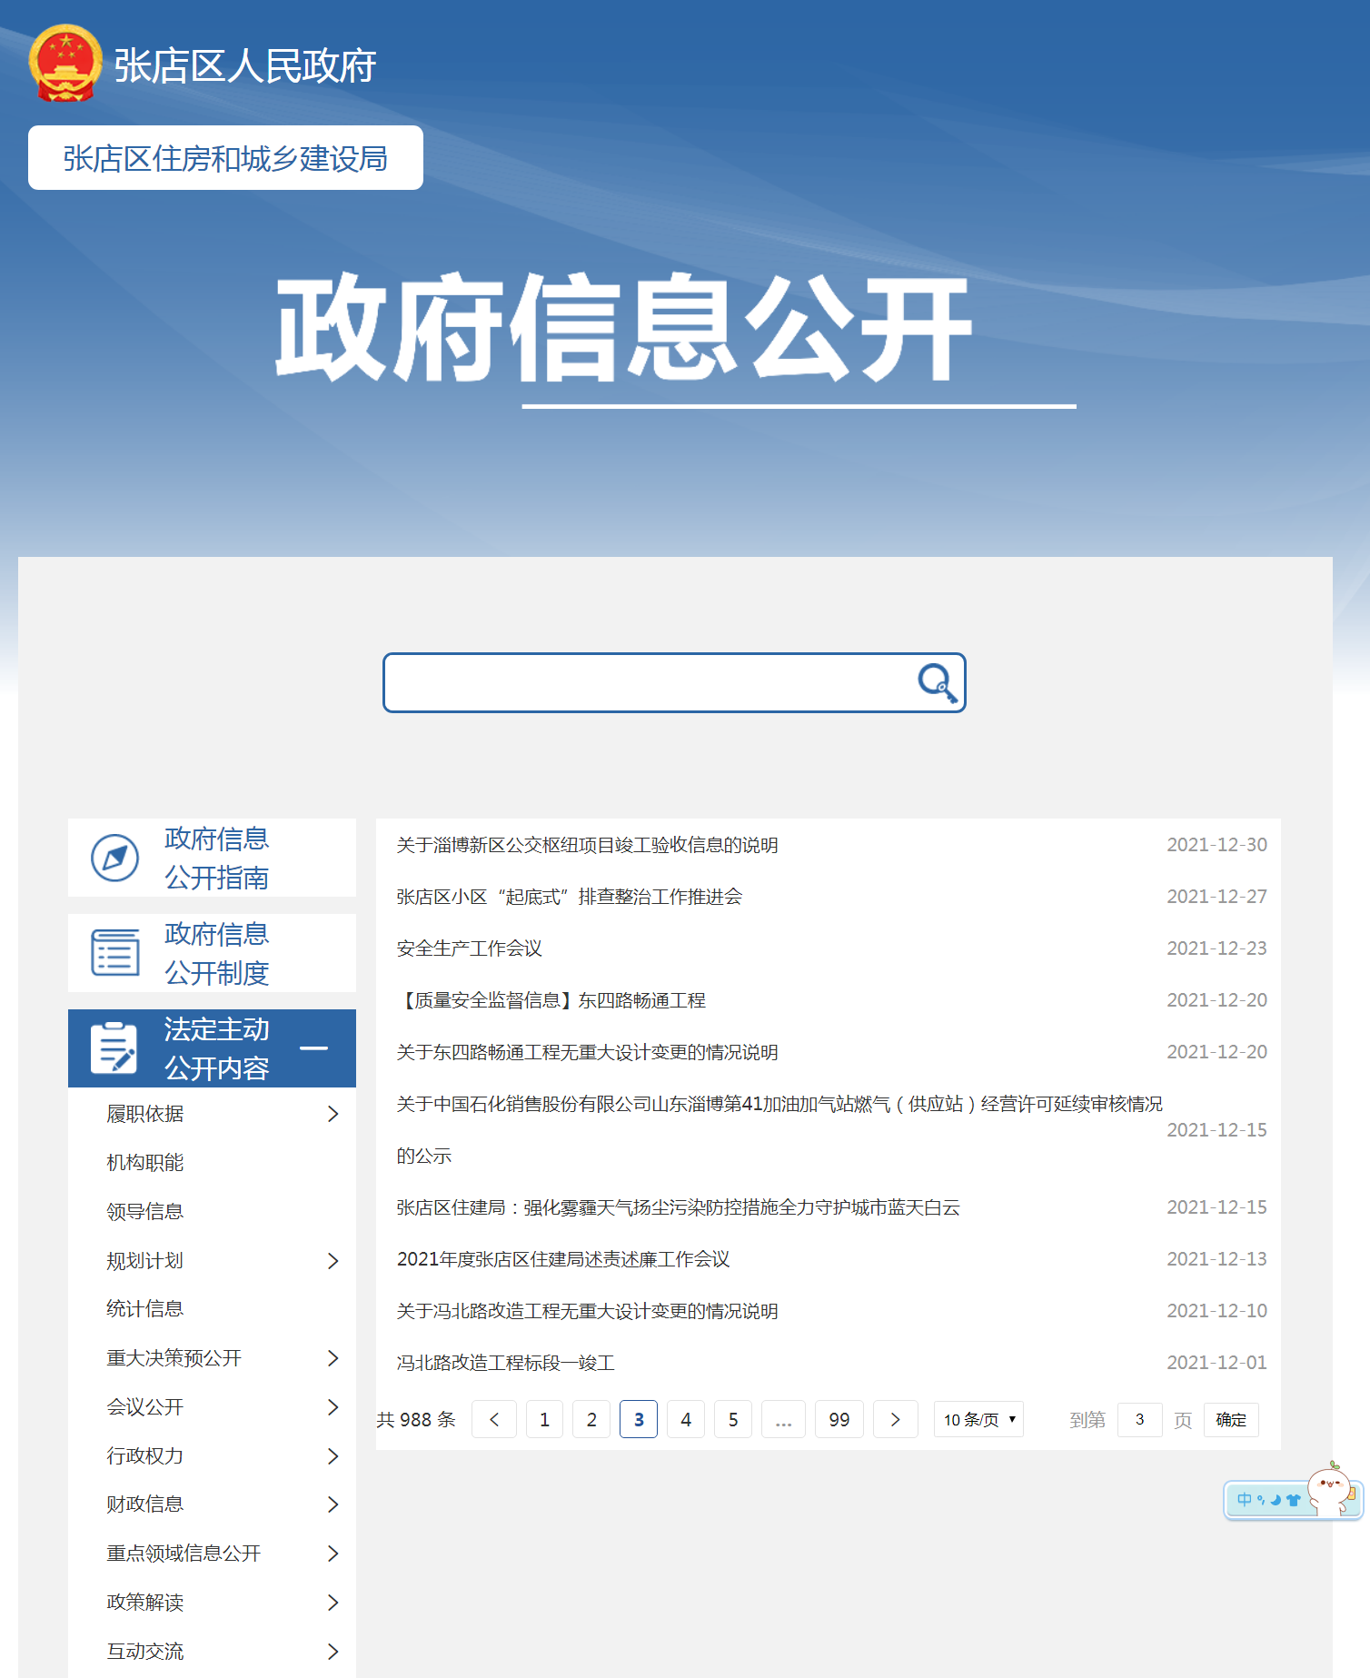Collapse the 法定主动公开内容 section with minus
1370x1678 pixels.
pos(314,1048)
